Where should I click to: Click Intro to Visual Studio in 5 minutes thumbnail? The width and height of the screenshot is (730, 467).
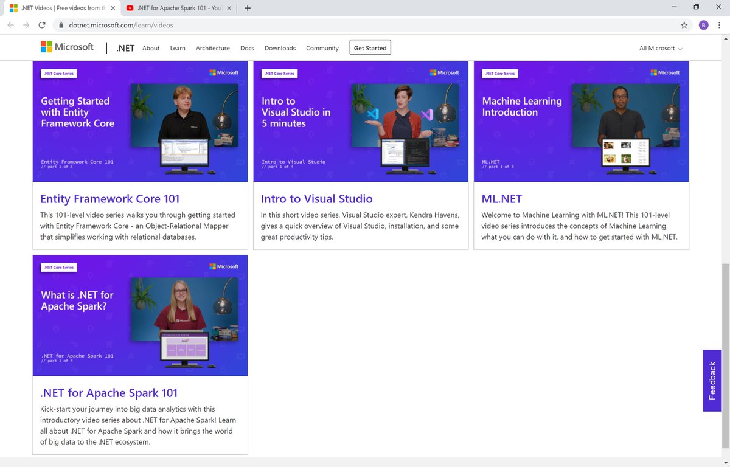361,121
